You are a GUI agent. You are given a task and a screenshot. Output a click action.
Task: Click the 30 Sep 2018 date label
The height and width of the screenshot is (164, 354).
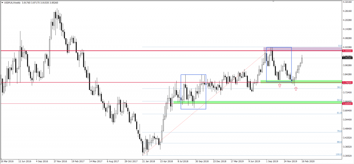point(202,162)
